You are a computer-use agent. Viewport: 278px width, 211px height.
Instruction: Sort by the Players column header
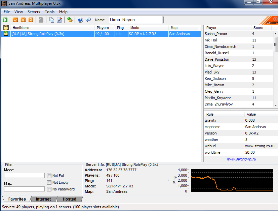pos(105,28)
